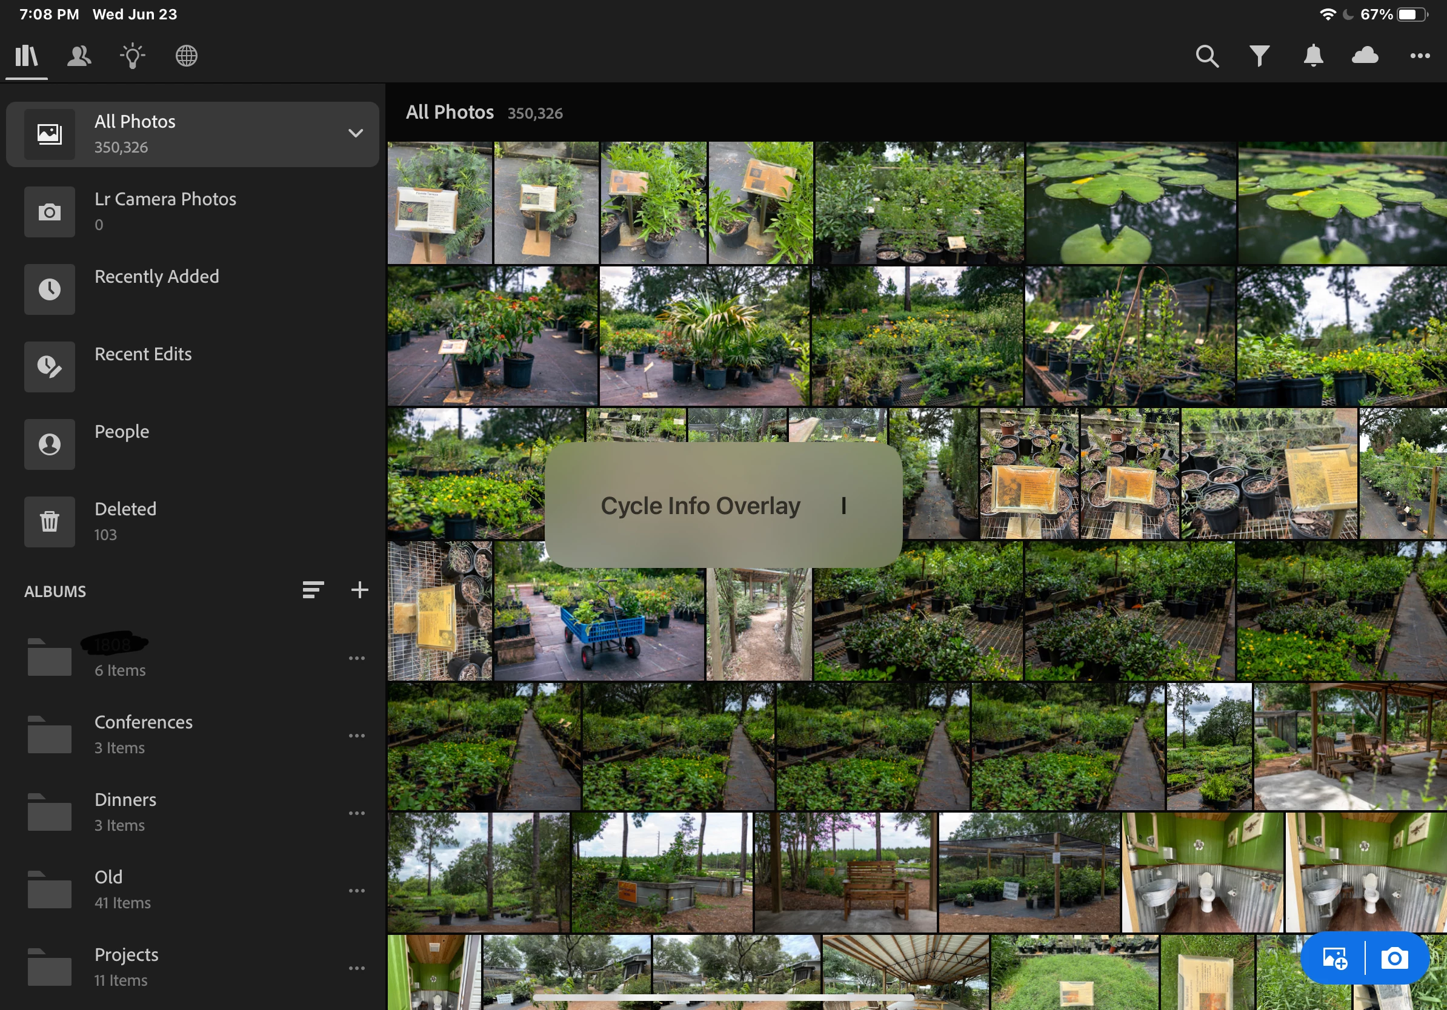The height and width of the screenshot is (1010, 1447).
Task: Open the Library tab icon
Action: coord(27,56)
